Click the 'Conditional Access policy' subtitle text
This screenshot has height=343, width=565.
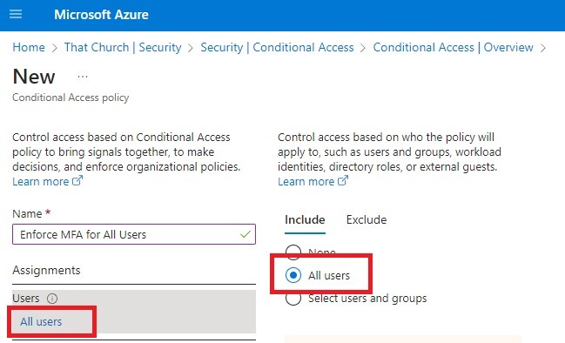[71, 98]
